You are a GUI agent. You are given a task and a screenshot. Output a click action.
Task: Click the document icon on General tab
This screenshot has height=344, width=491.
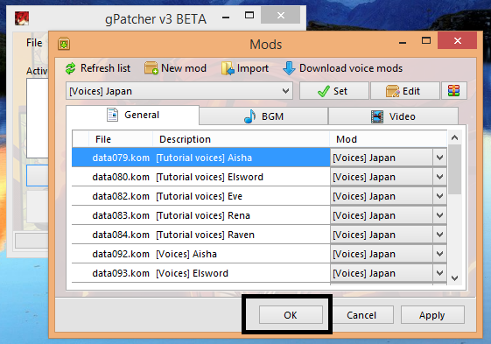(x=112, y=115)
